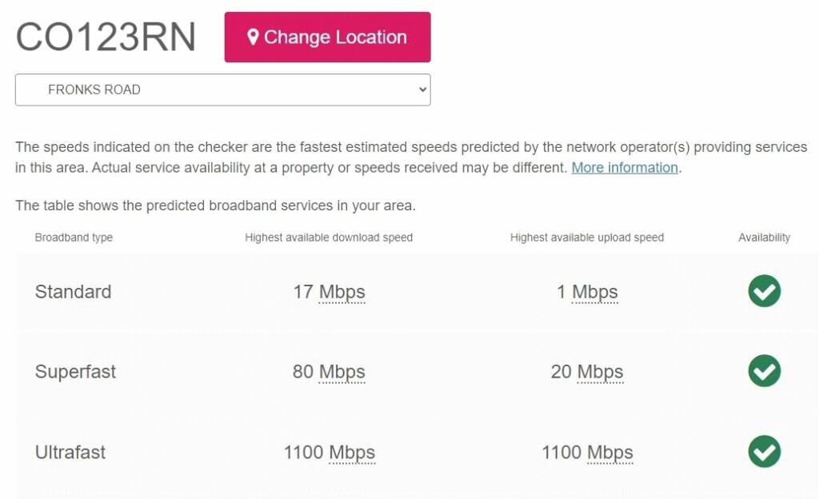
Task: Select the Superfast broadband type row label
Action: 75,372
